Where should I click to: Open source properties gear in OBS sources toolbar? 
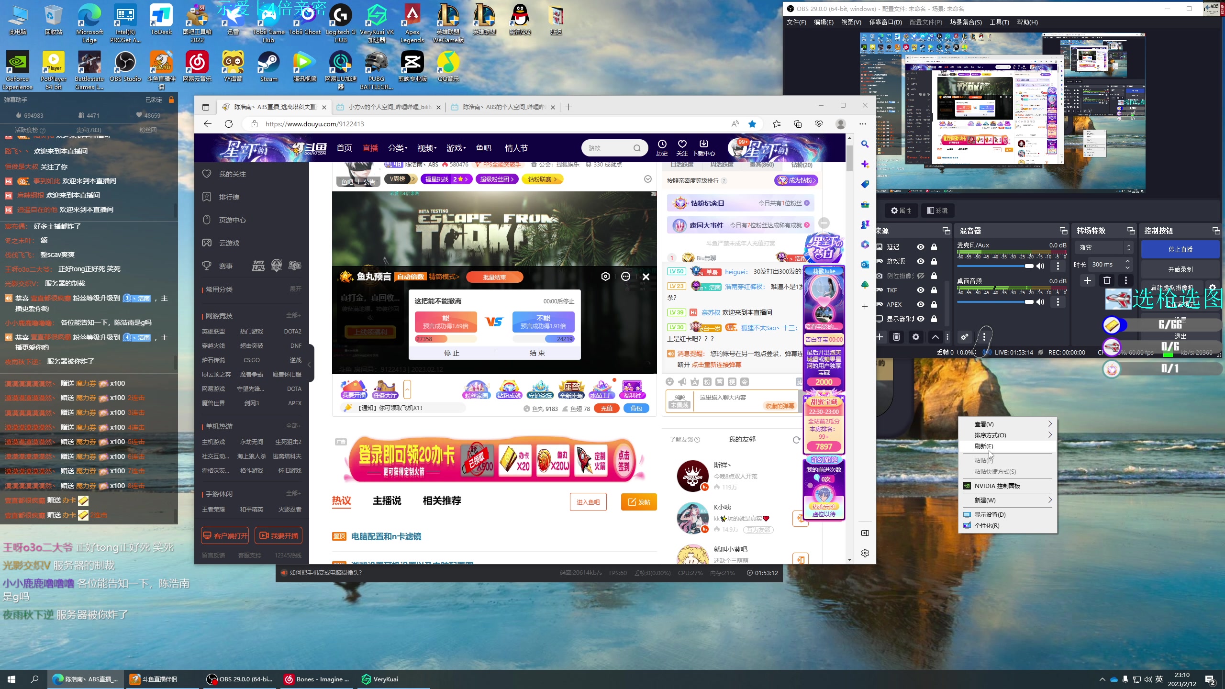(916, 337)
